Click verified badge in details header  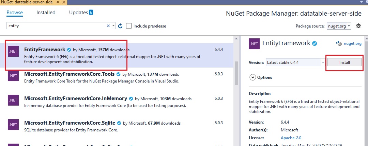point(315,43)
